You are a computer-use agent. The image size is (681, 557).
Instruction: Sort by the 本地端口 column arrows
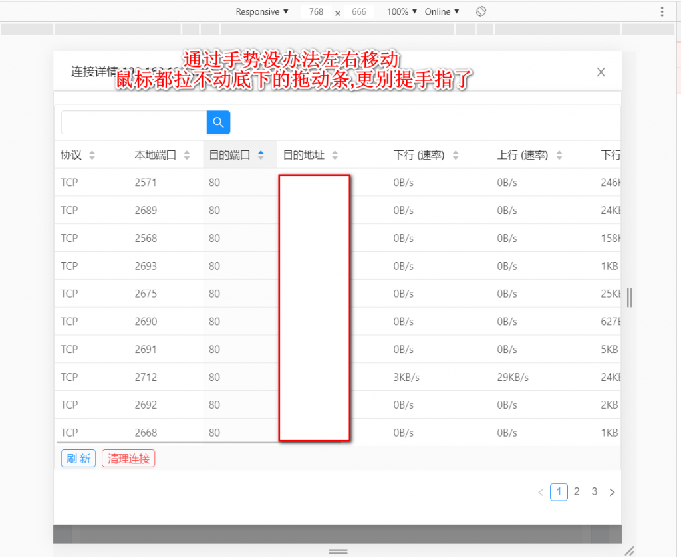point(187,155)
